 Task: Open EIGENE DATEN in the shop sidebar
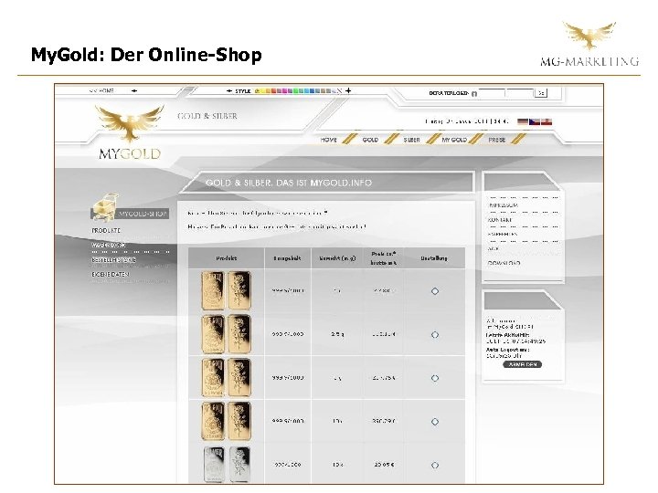pyautogui.click(x=111, y=274)
